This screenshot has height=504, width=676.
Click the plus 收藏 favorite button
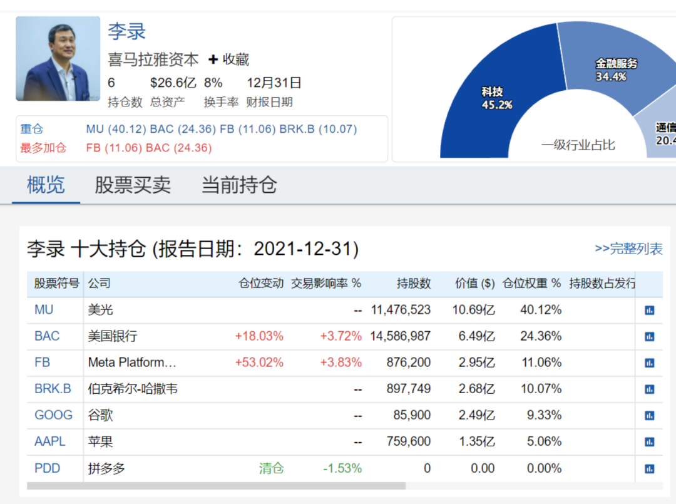coord(228,59)
